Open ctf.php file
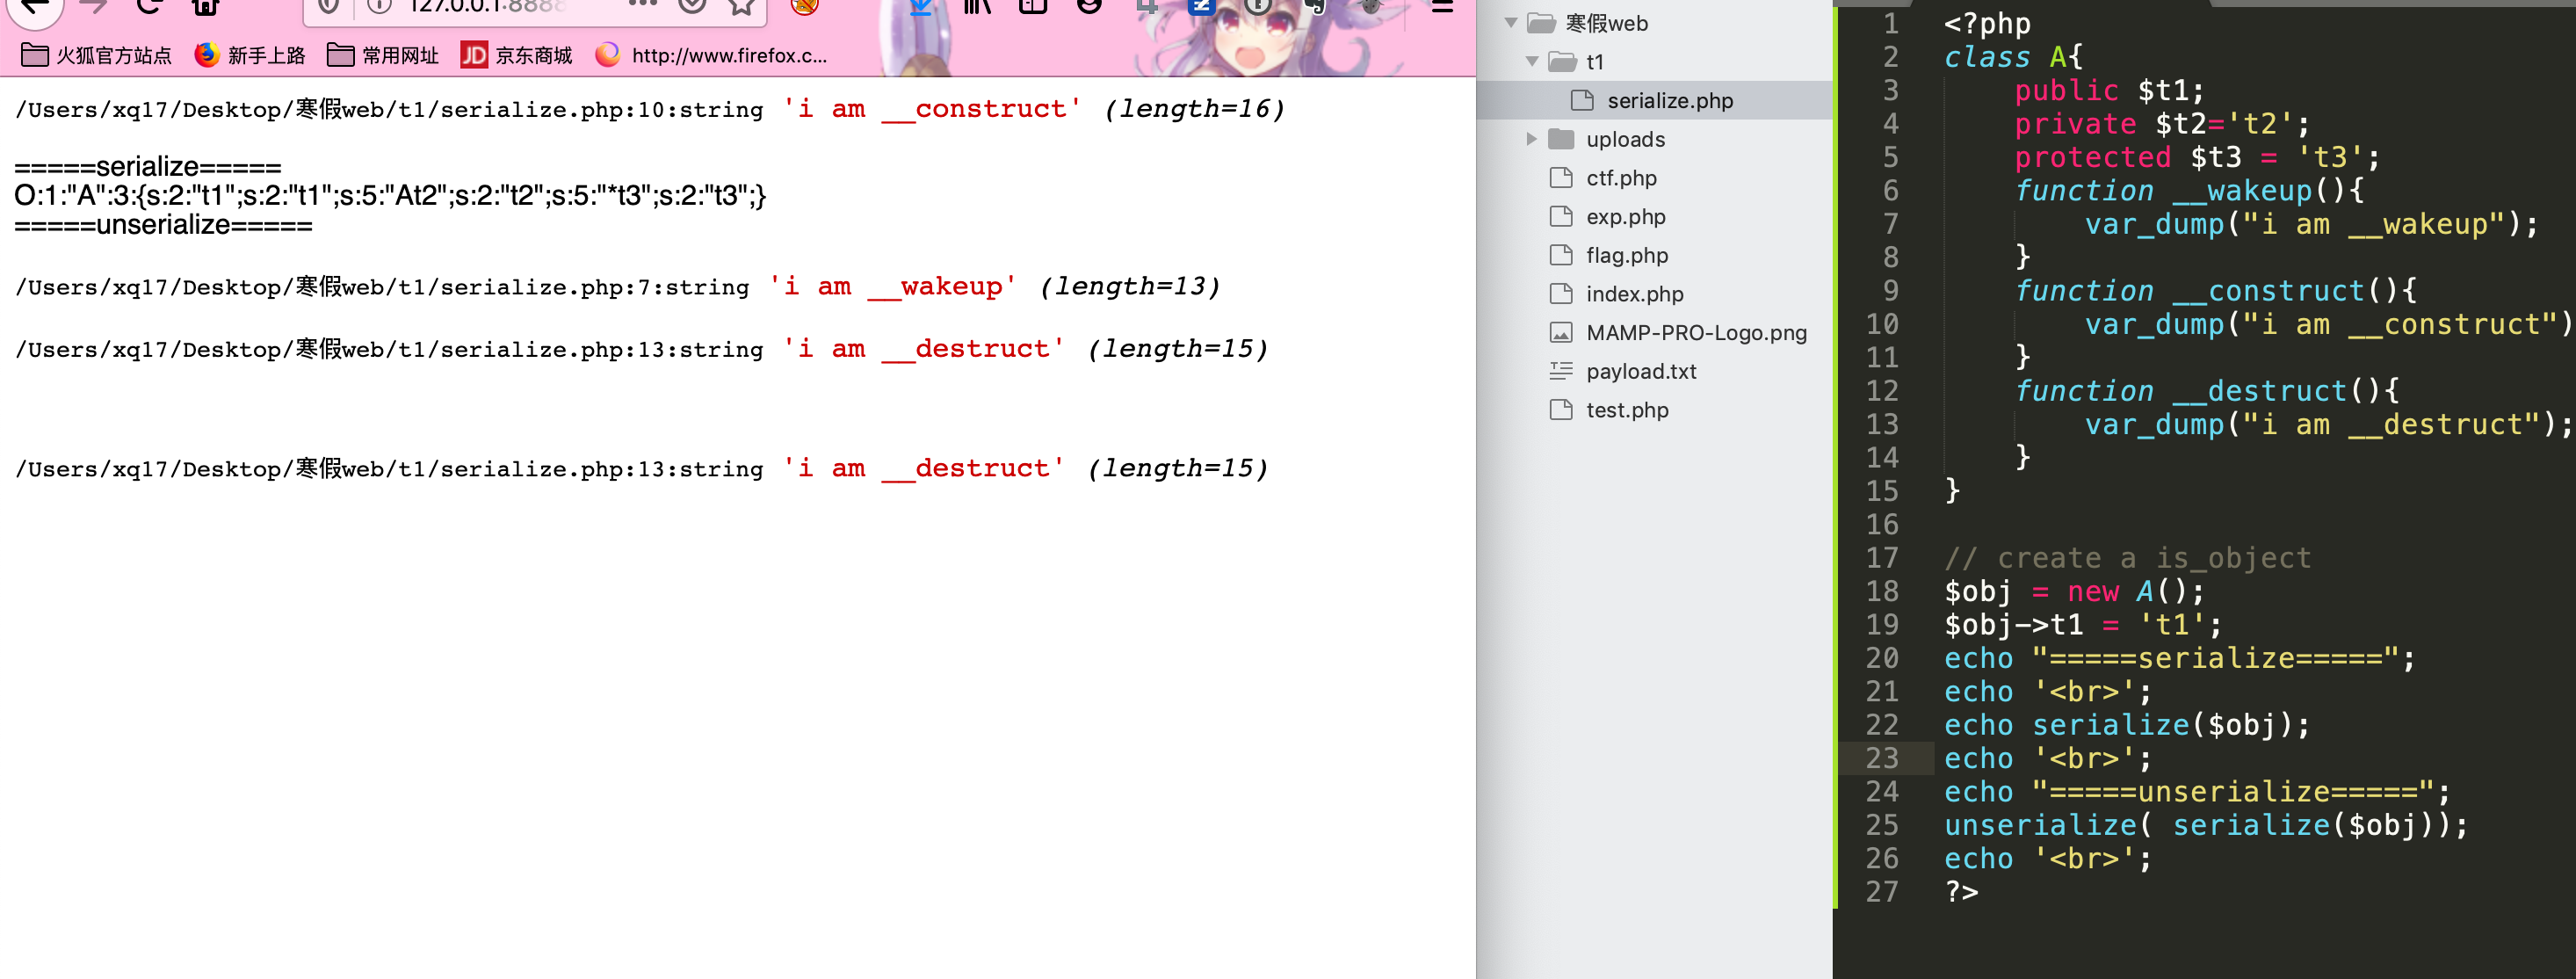Image resolution: width=2576 pixels, height=979 pixels. [1620, 178]
